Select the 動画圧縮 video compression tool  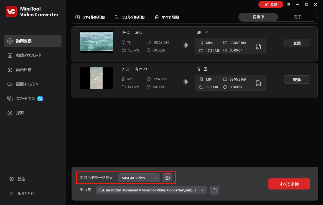pyautogui.click(x=25, y=70)
